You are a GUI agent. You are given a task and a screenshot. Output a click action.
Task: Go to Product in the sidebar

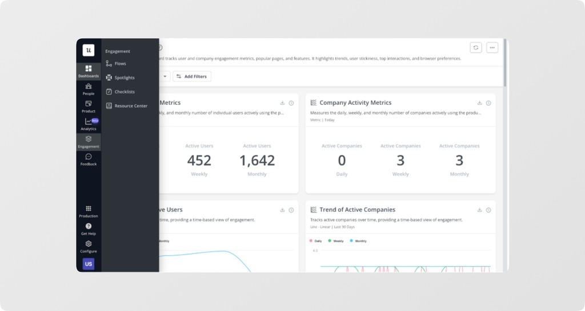[x=89, y=107]
